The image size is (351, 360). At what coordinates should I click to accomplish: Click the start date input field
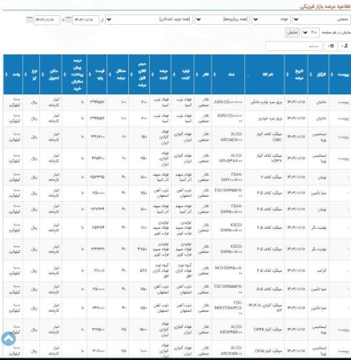point(86,20)
